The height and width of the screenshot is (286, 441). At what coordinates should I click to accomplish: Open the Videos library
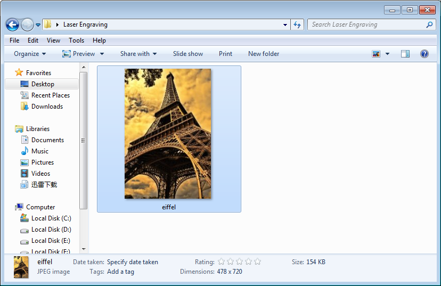(x=41, y=174)
